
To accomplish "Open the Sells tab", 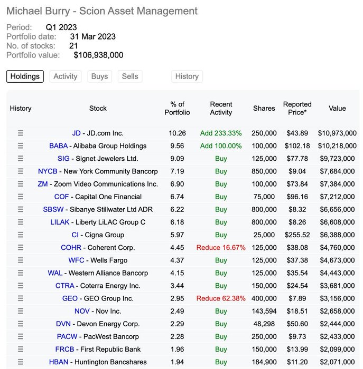I will coord(130,76).
